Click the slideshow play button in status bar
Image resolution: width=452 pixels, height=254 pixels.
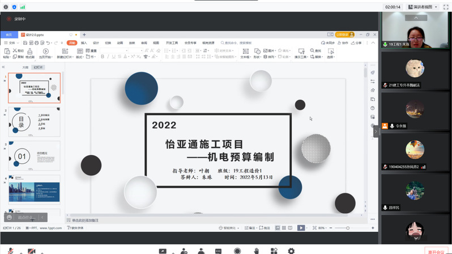[301, 228]
